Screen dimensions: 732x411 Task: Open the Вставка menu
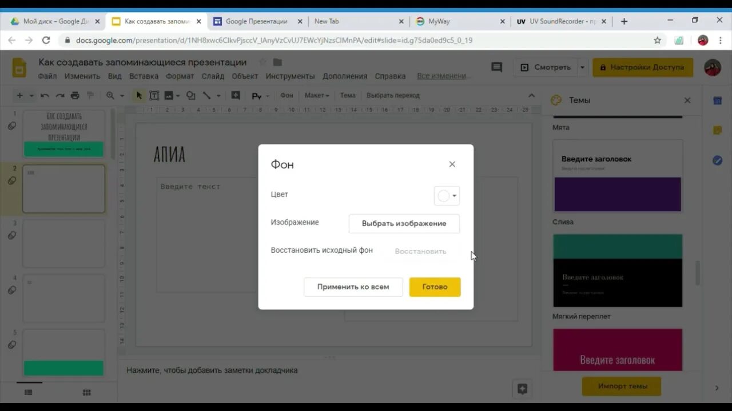(144, 76)
